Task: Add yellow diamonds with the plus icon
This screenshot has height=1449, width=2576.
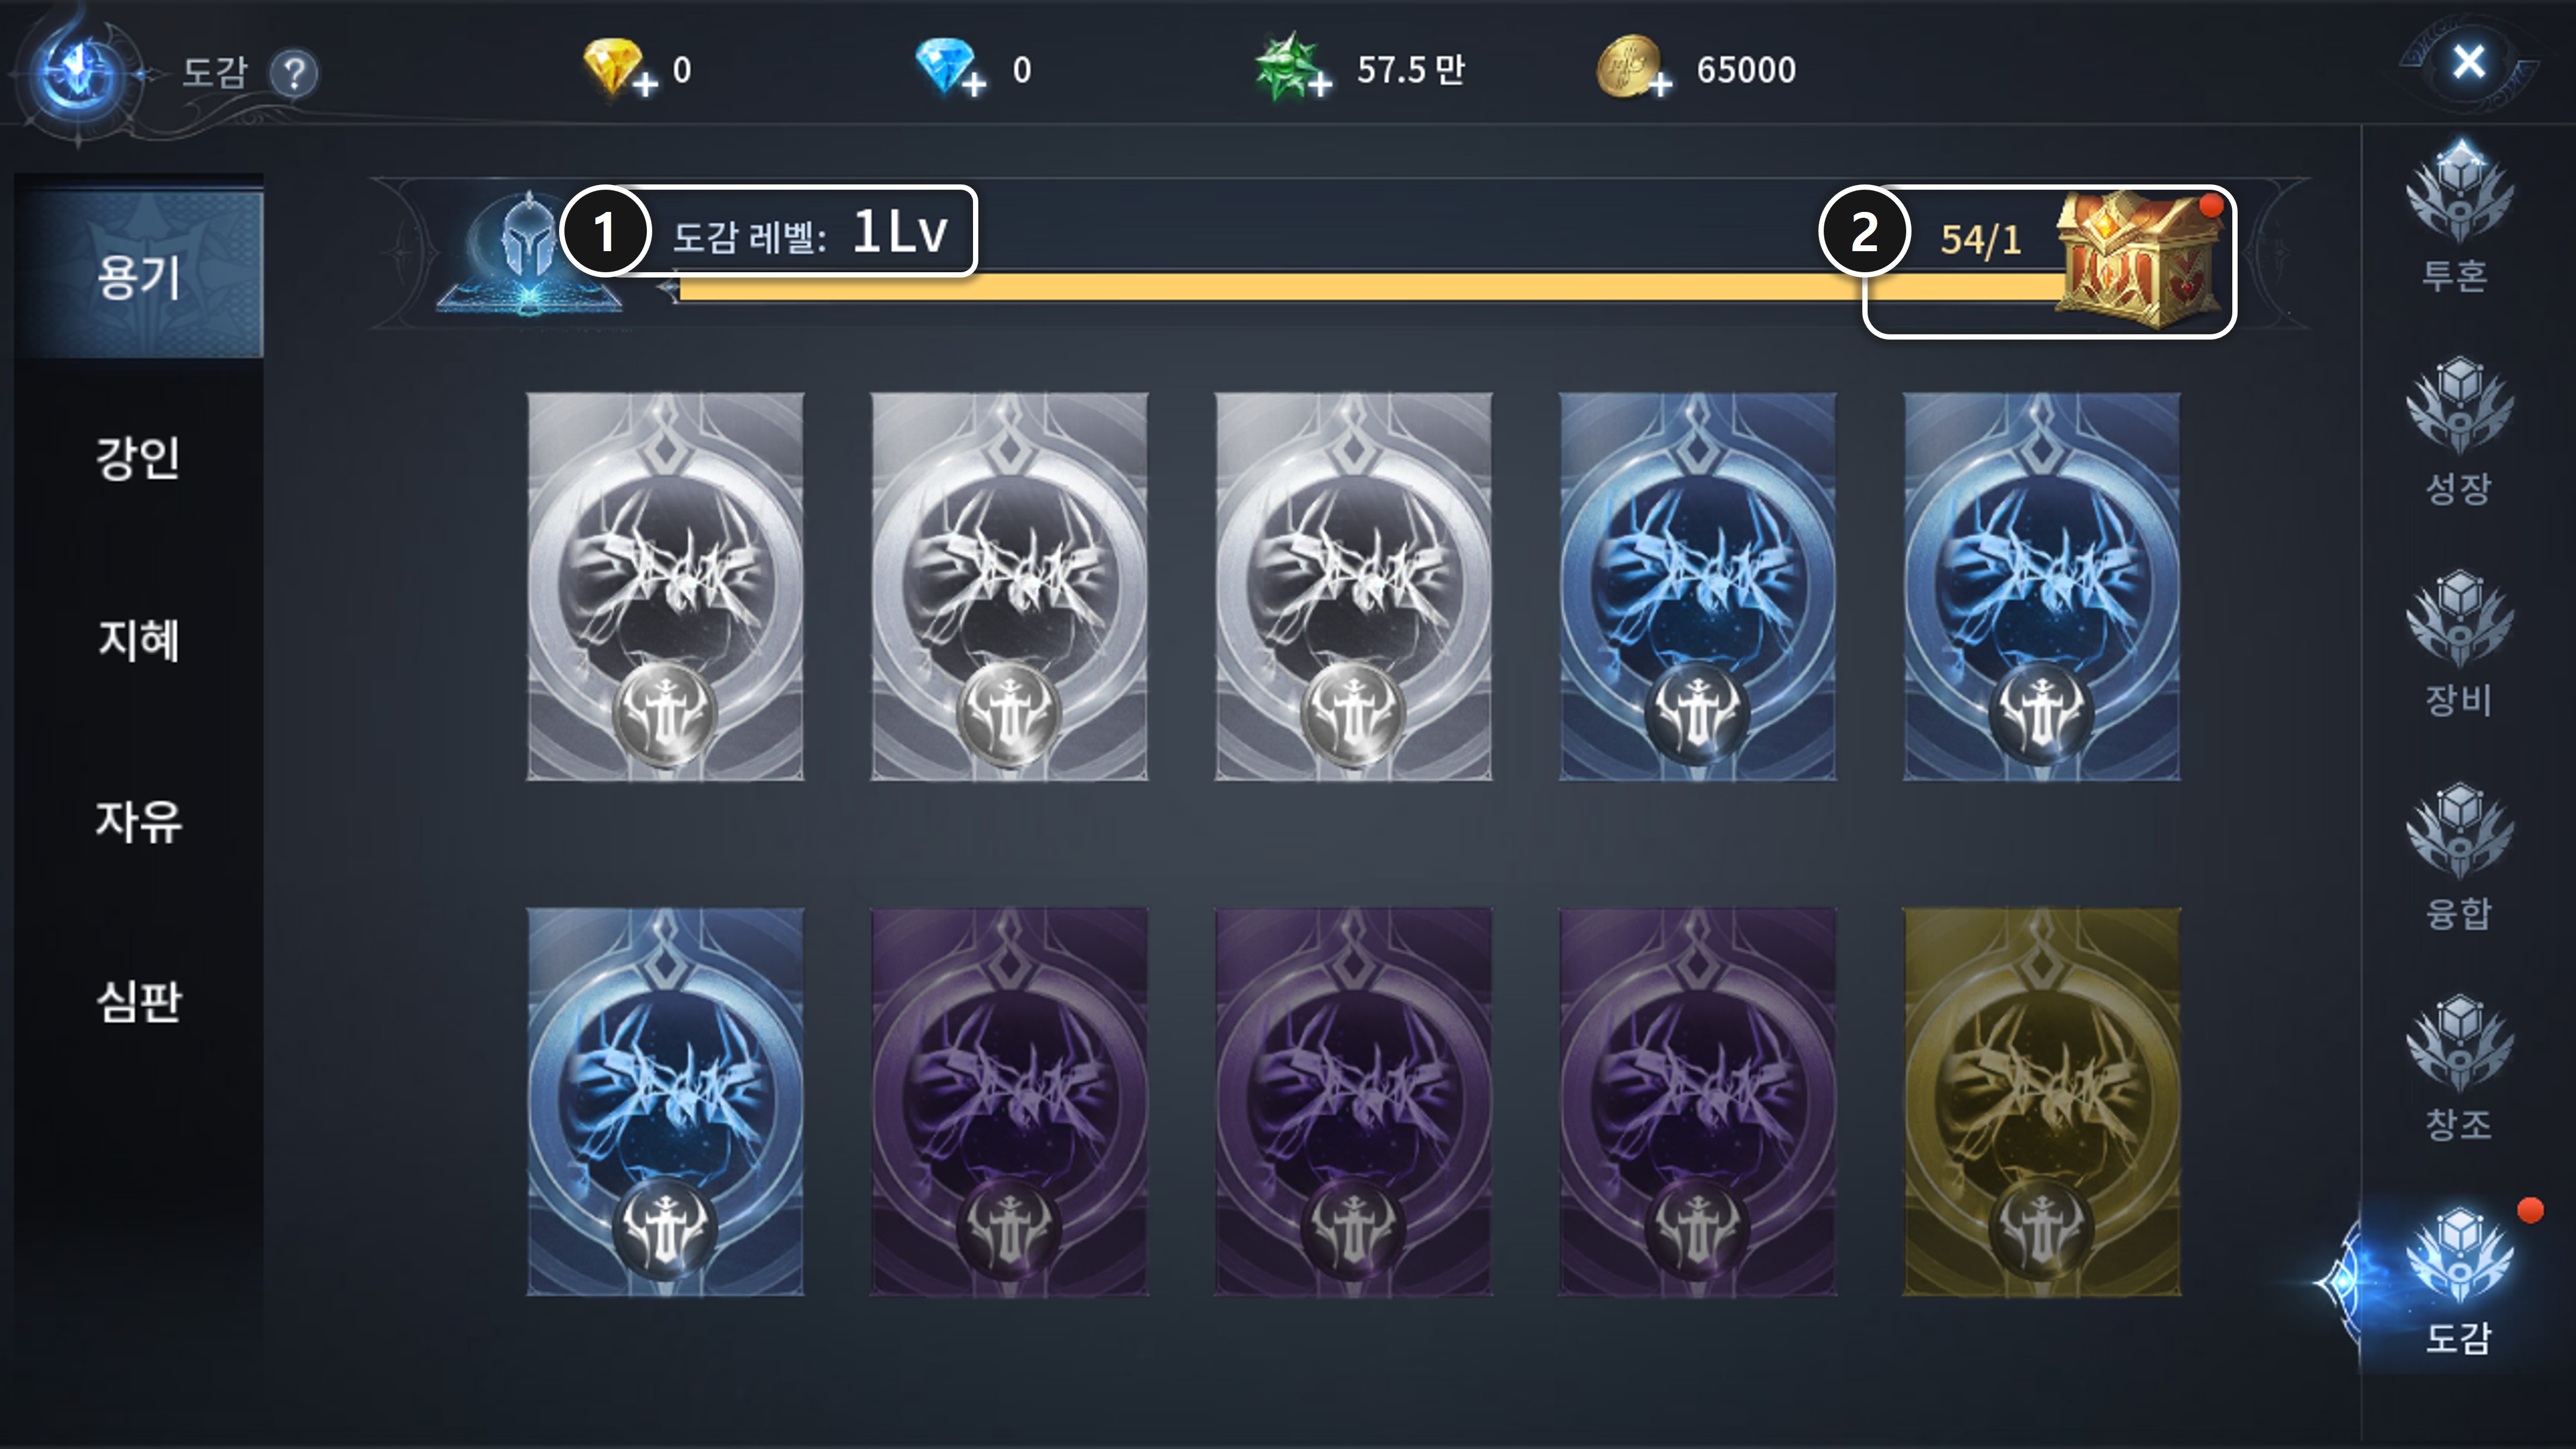Action: (x=646, y=85)
